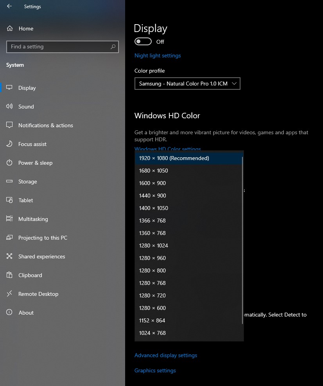Click the search magnifier icon

113,47
